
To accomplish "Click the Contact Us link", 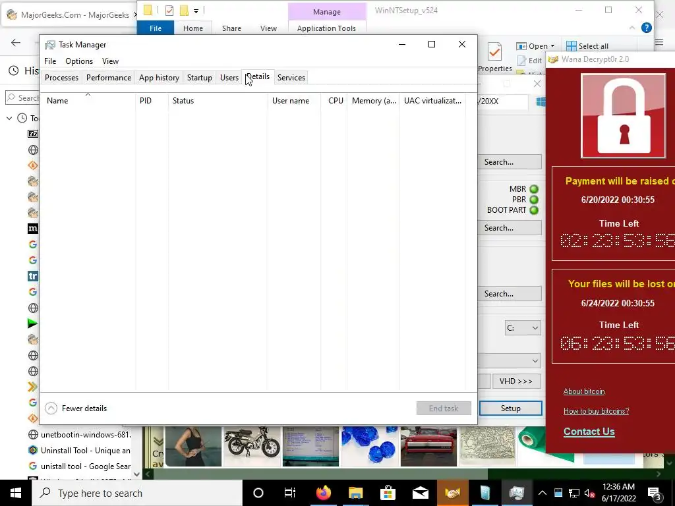I will pos(589,432).
